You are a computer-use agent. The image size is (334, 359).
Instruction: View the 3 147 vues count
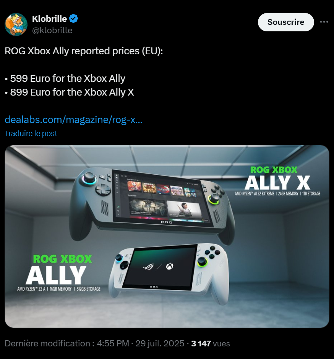211,343
